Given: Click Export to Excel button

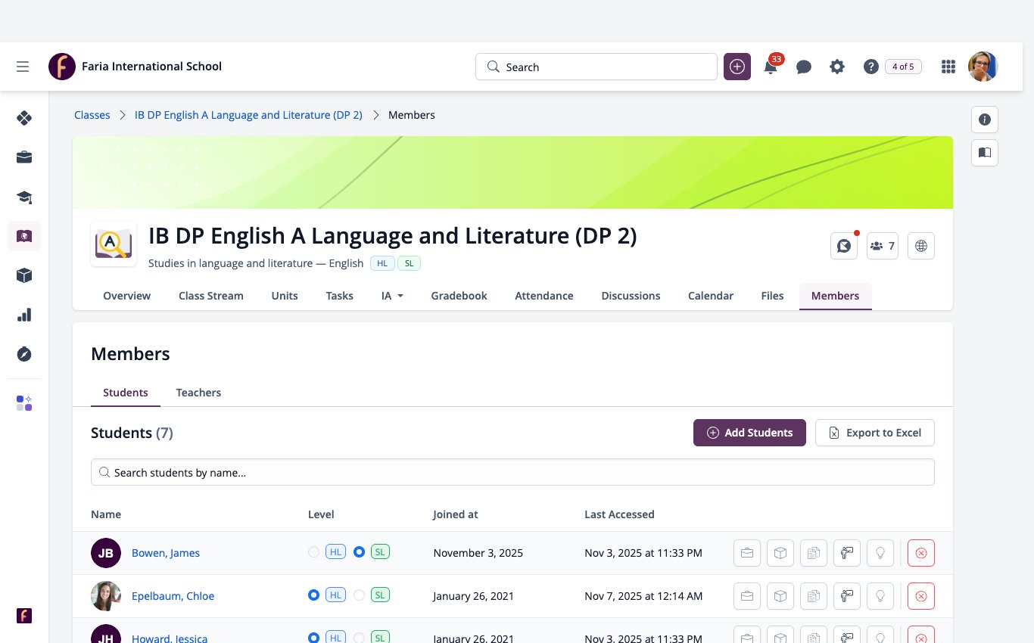Looking at the screenshot, I should tap(875, 433).
